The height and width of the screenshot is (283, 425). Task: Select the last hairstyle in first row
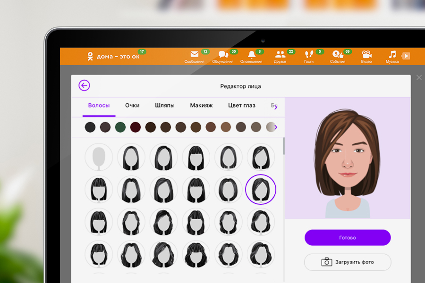point(261,157)
